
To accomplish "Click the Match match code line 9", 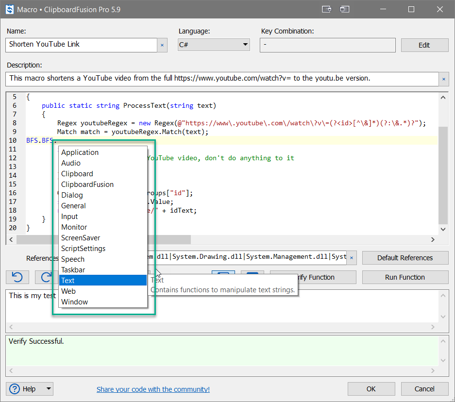I will coord(133,132).
